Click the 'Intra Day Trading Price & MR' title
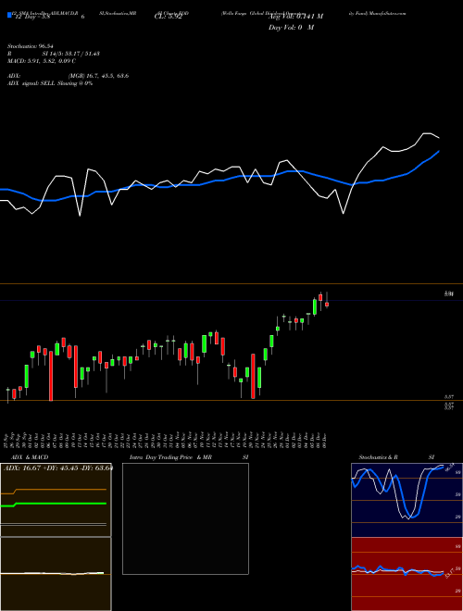This screenshot has height=611, width=463. [171, 457]
